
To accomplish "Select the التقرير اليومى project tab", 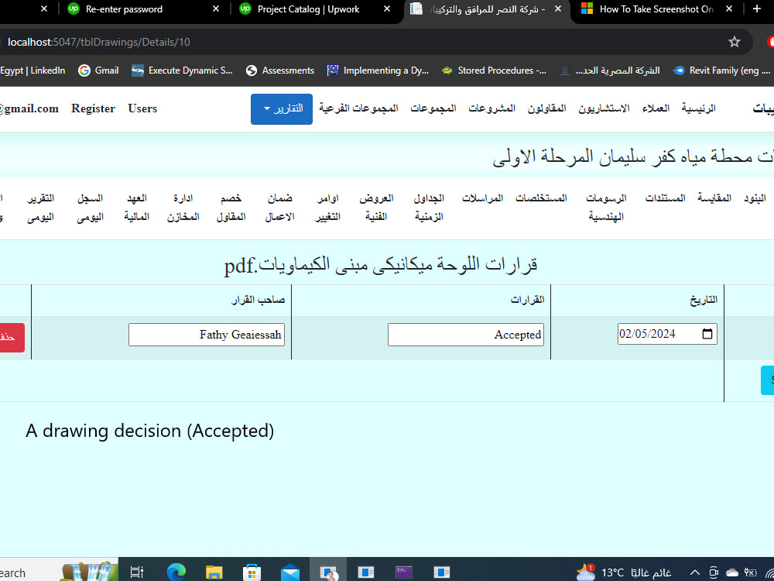I will click(x=40, y=207).
